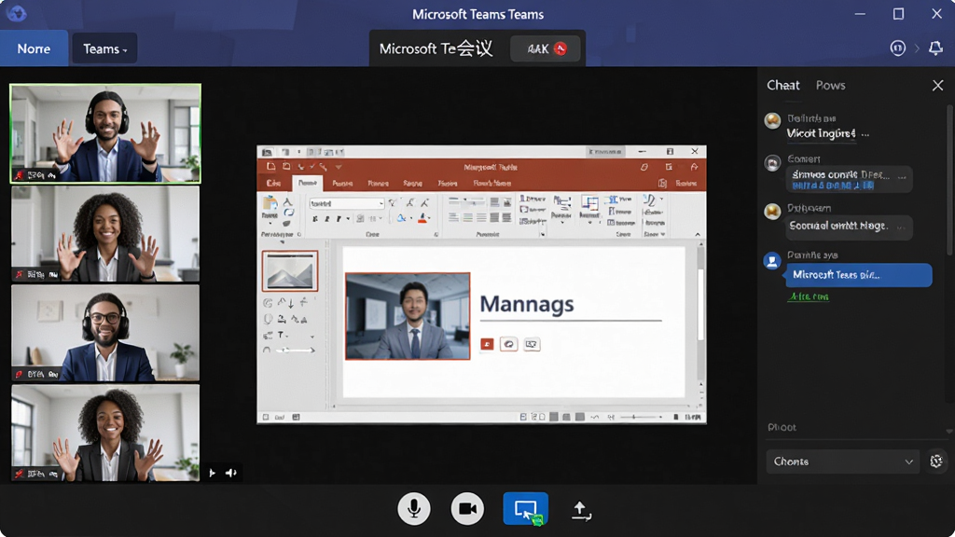
Task: Click the zoom slider in PowerPoint status bar
Action: pyautogui.click(x=634, y=417)
